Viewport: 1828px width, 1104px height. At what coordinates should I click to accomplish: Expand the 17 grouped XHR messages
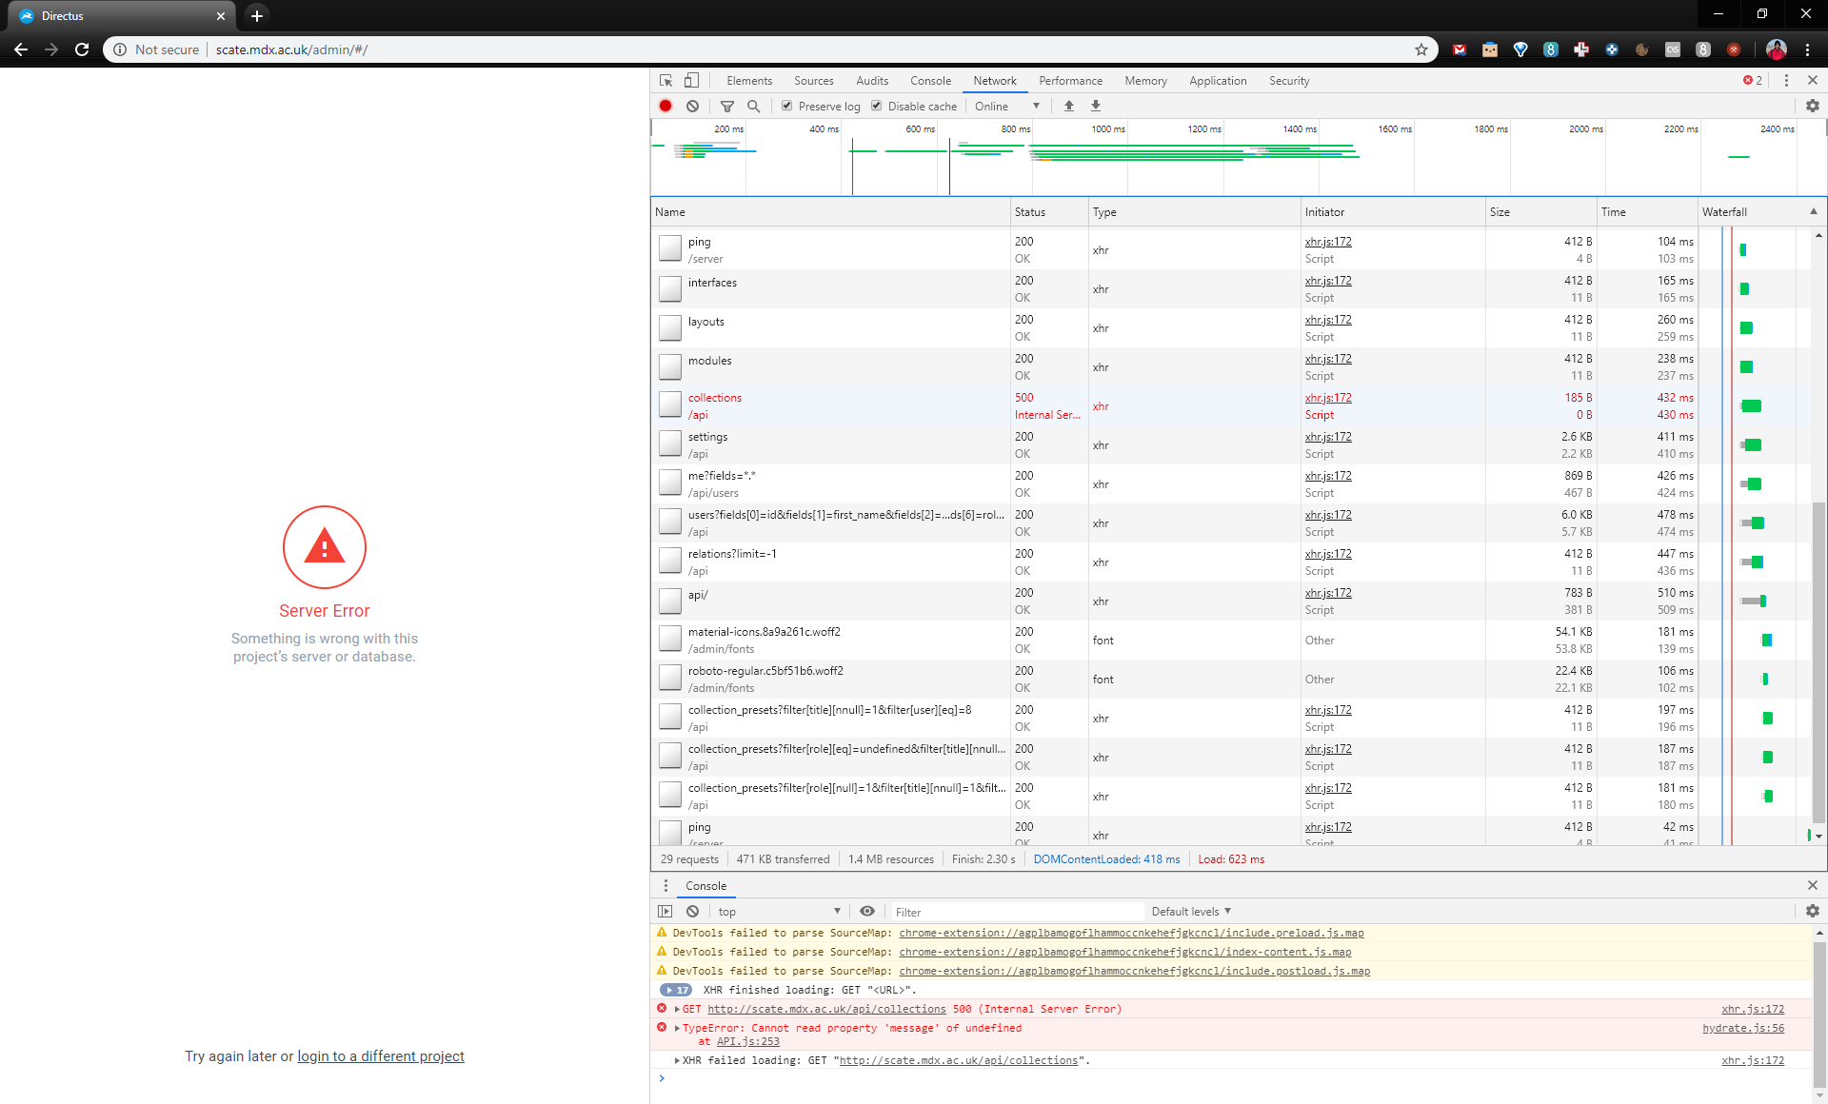pyautogui.click(x=676, y=990)
